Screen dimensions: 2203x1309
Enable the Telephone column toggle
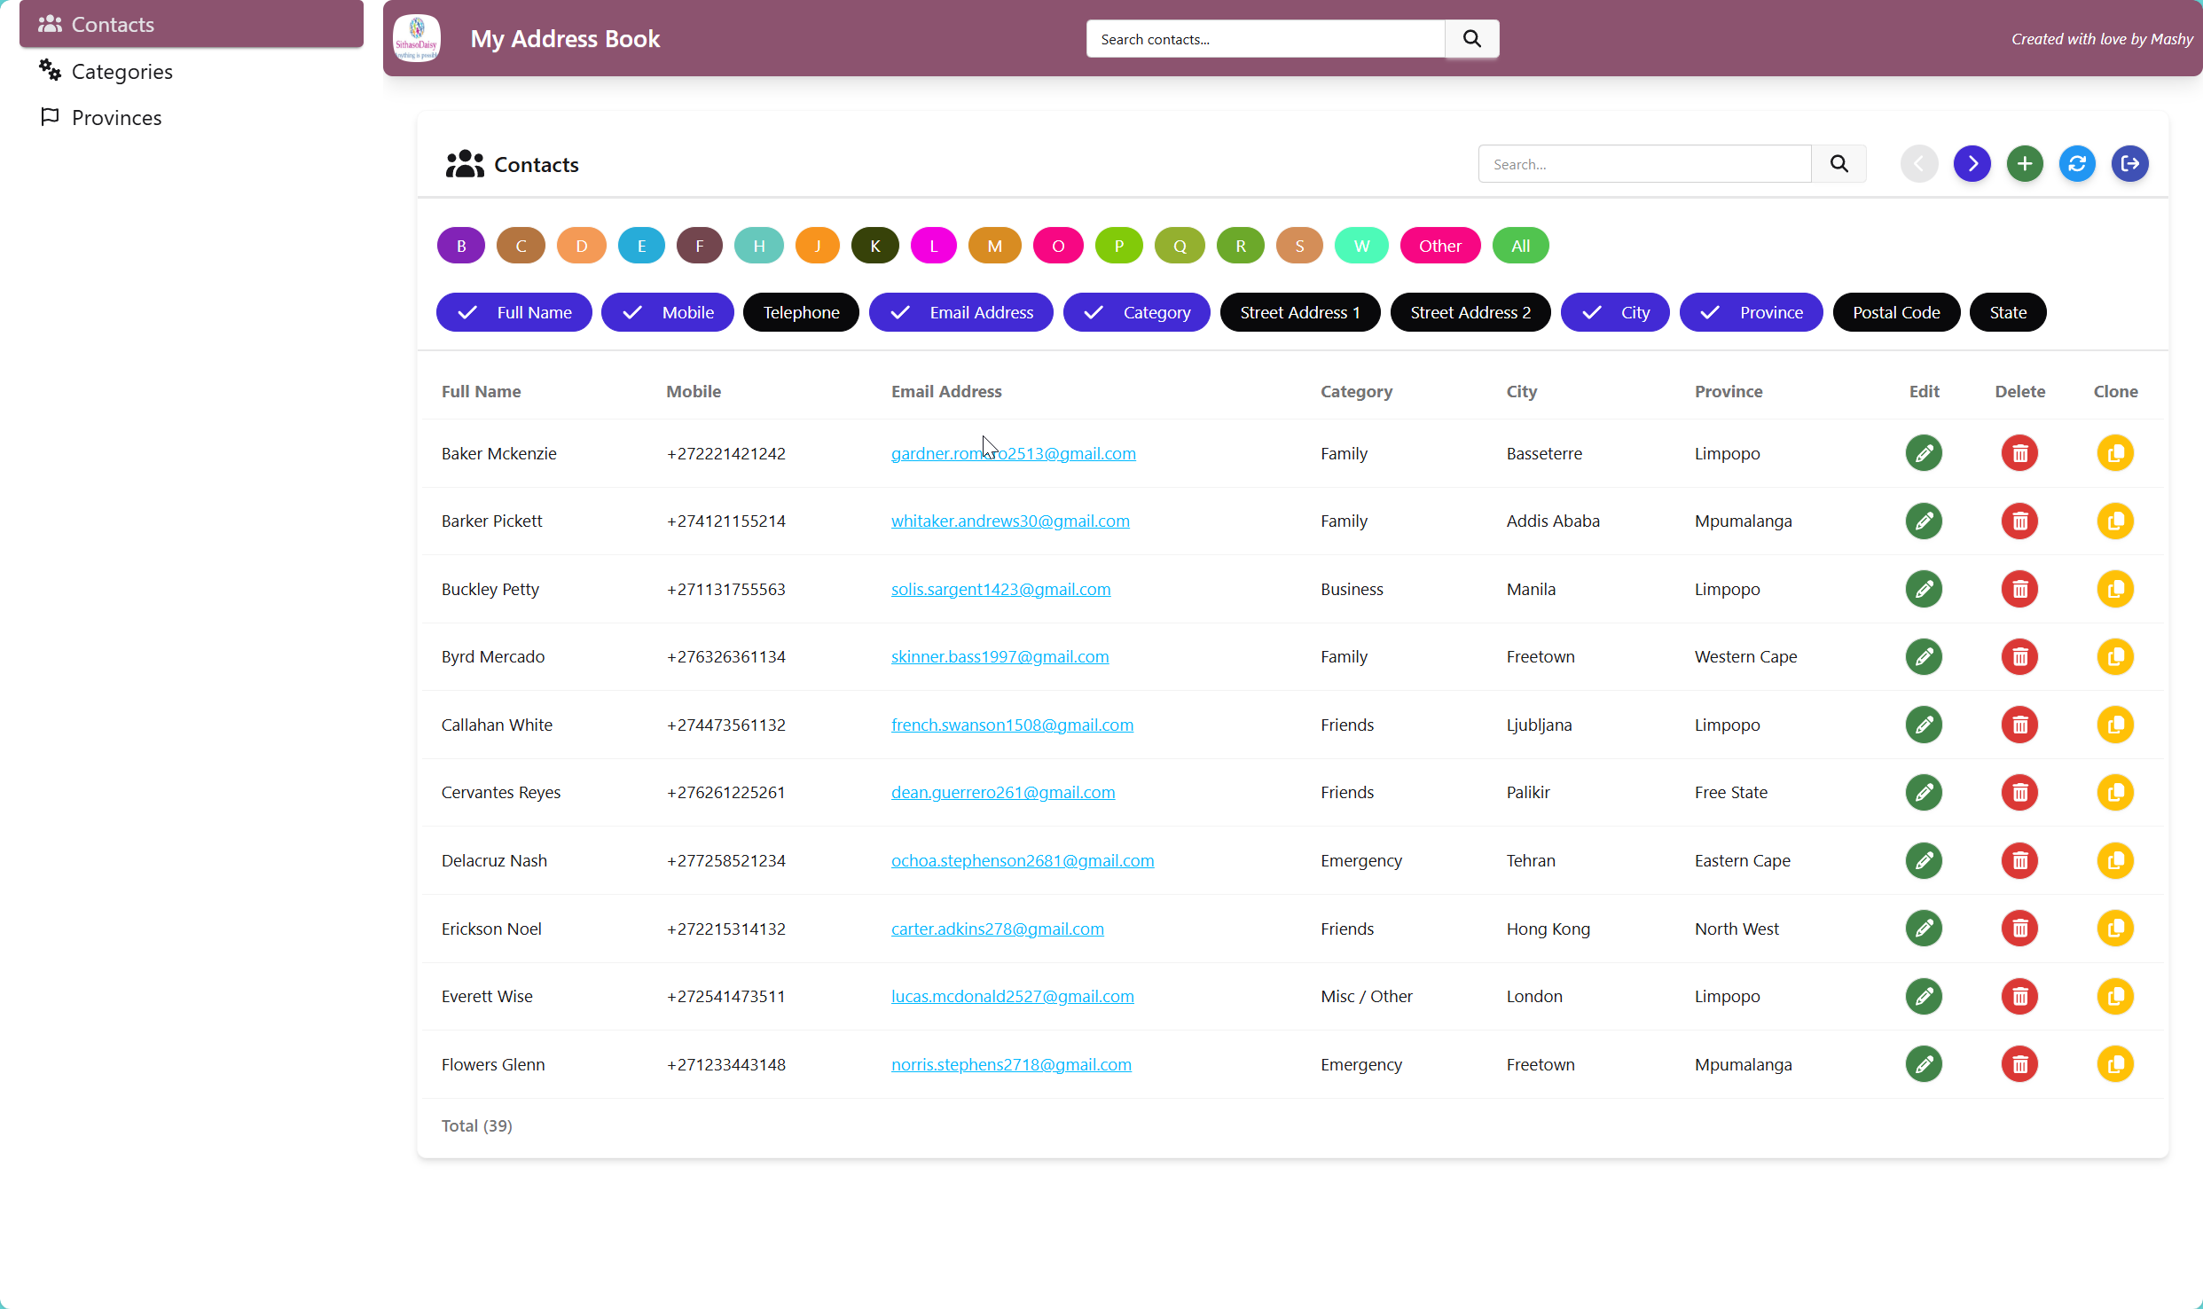801,312
